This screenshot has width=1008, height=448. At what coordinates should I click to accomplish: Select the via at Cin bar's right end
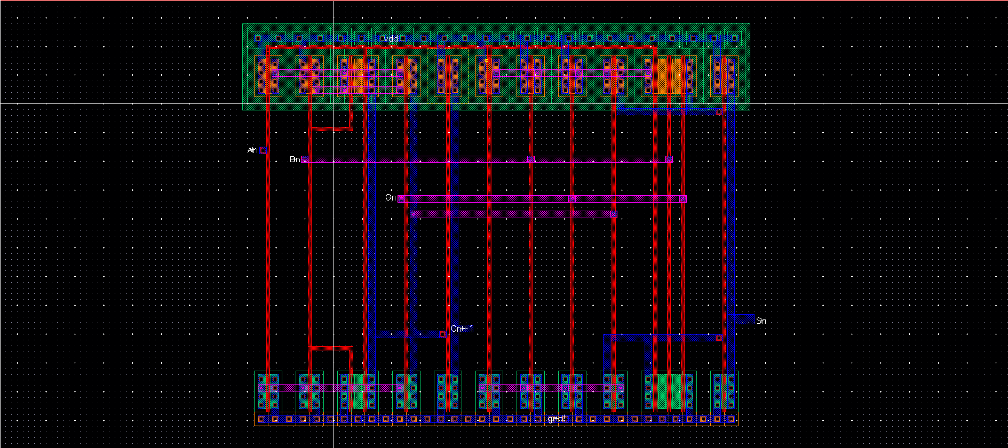click(x=683, y=198)
